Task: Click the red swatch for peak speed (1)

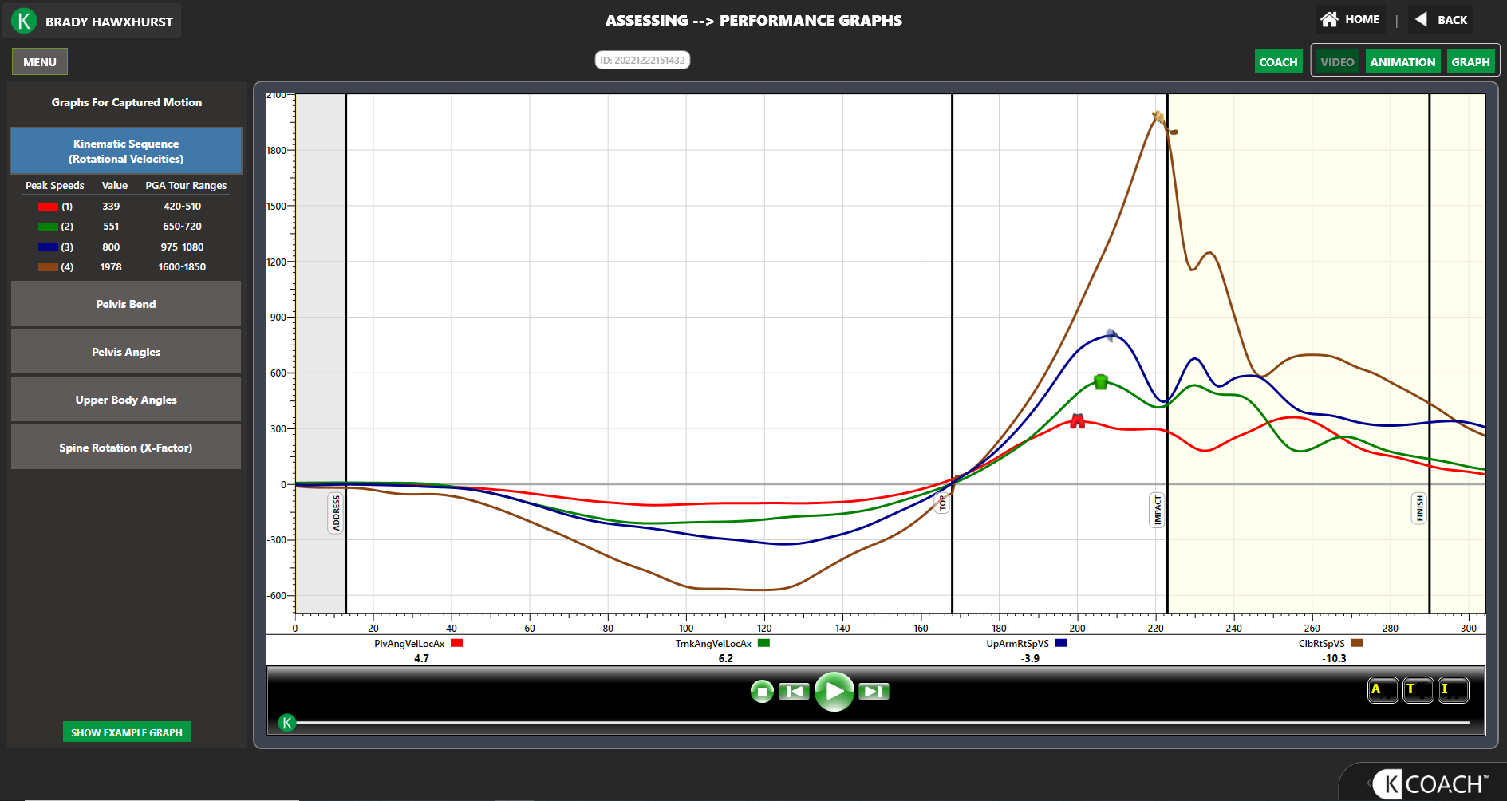Action: [48, 207]
